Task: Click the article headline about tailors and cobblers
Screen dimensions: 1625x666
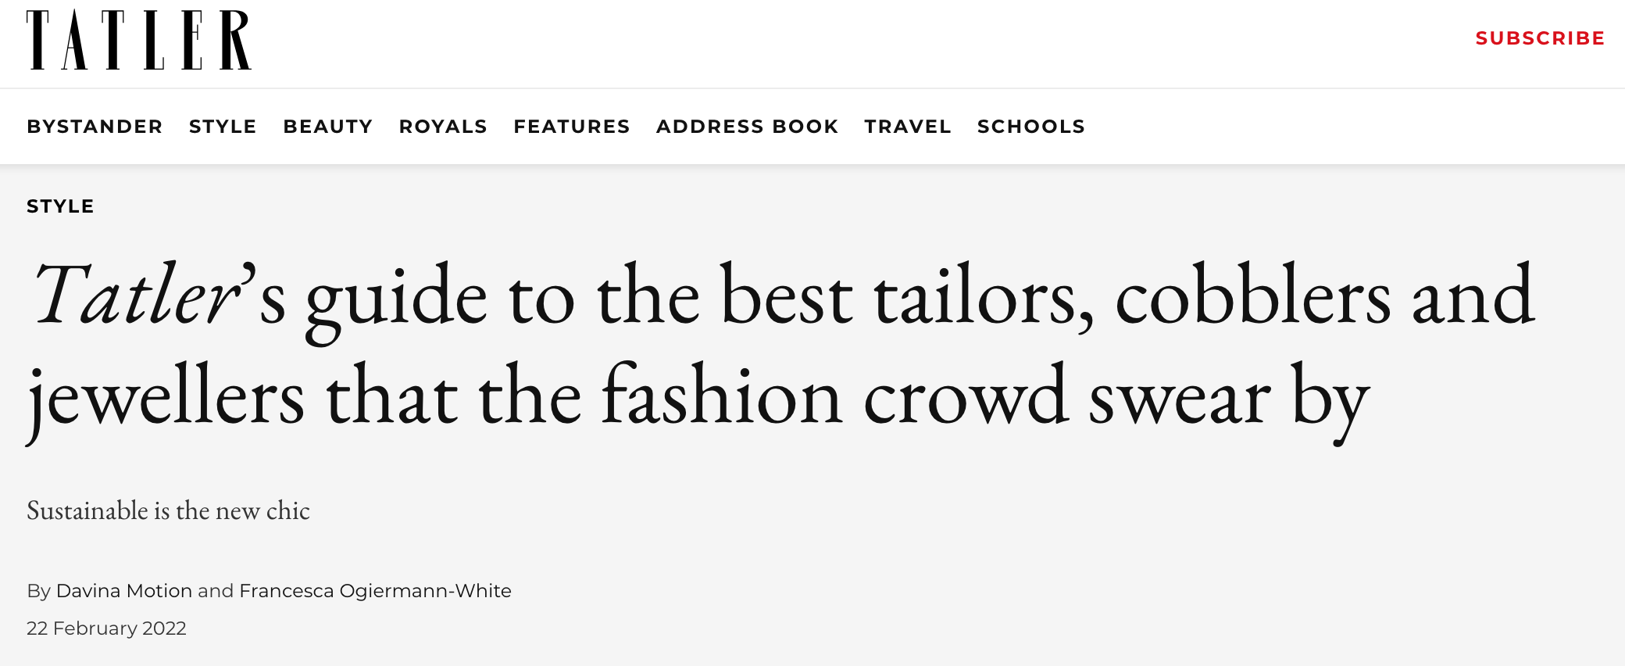Action: [x=781, y=348]
